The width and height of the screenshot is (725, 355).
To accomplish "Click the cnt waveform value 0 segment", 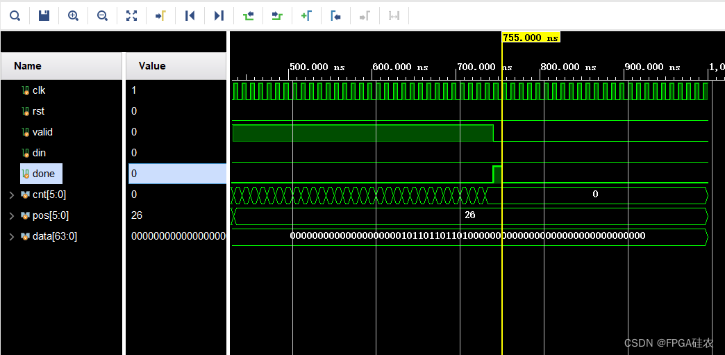I will point(595,195).
